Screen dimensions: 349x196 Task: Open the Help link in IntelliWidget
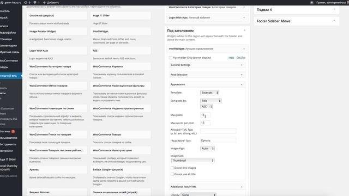coord(231,58)
